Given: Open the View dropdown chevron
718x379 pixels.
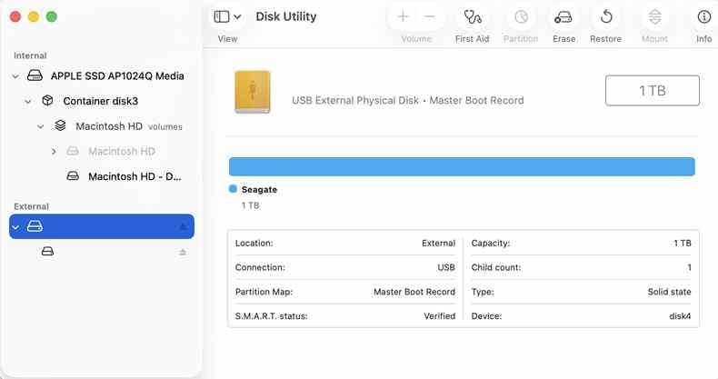Looking at the screenshot, I should (x=237, y=17).
